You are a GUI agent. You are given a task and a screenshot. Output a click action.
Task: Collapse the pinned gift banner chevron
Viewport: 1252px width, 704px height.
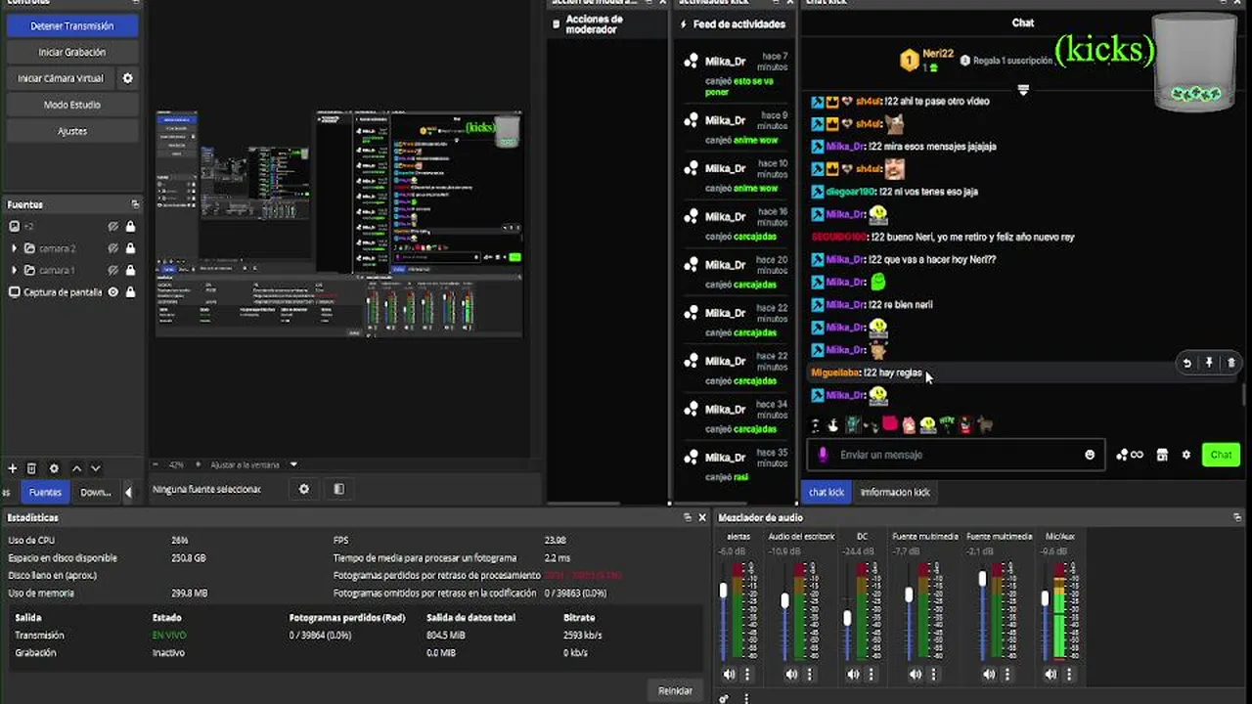click(1023, 89)
